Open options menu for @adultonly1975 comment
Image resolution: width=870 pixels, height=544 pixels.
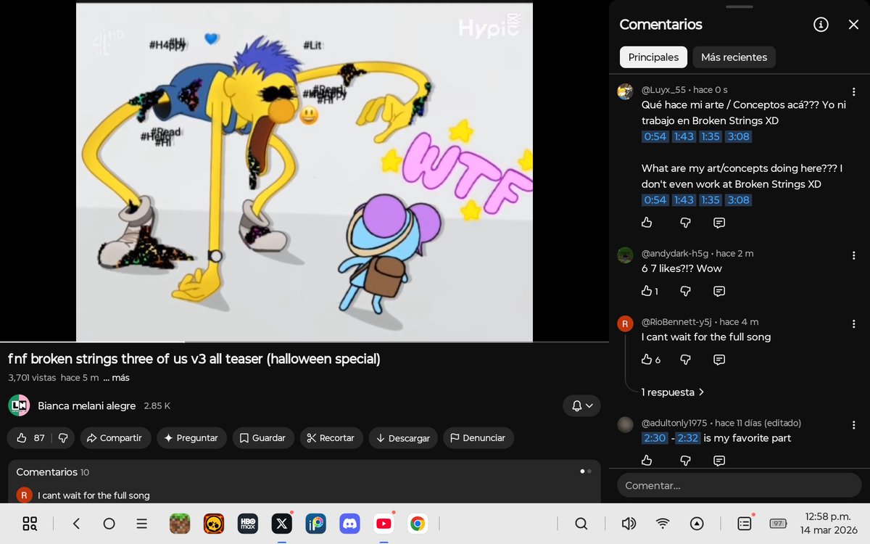tap(854, 424)
